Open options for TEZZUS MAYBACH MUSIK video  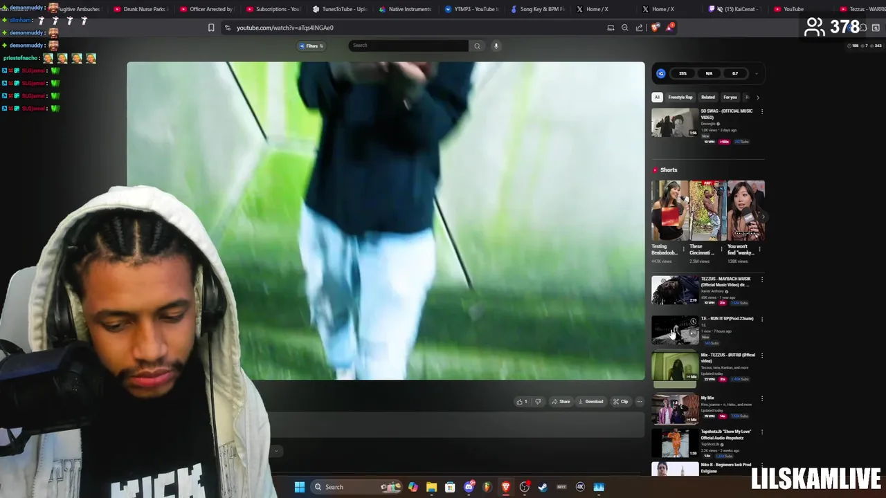click(x=762, y=279)
